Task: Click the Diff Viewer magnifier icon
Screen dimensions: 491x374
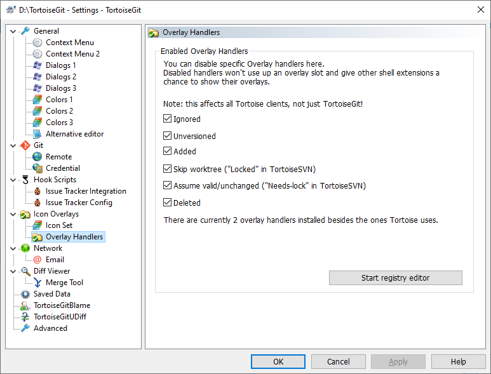Action: pyautogui.click(x=25, y=271)
